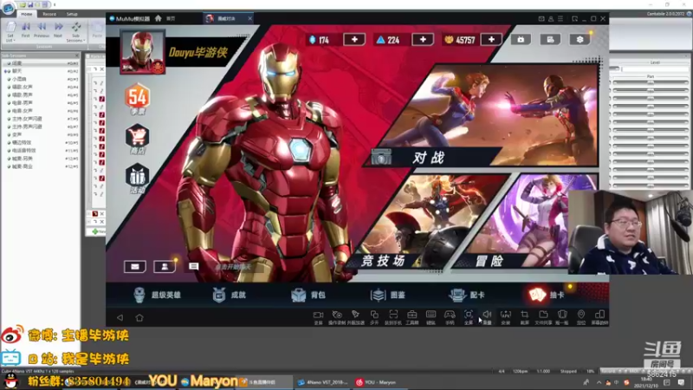Close the Sub-Sessions panel in Cantabile

click(77, 55)
